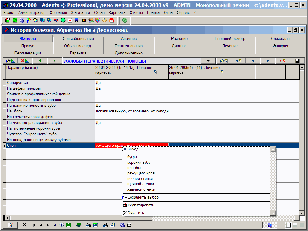Click the 'На боль' value cell
This screenshot has height=231, width=308.
[x=132, y=111]
